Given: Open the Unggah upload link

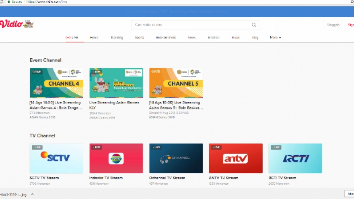Looking at the screenshot, I should pyautogui.click(x=333, y=25).
